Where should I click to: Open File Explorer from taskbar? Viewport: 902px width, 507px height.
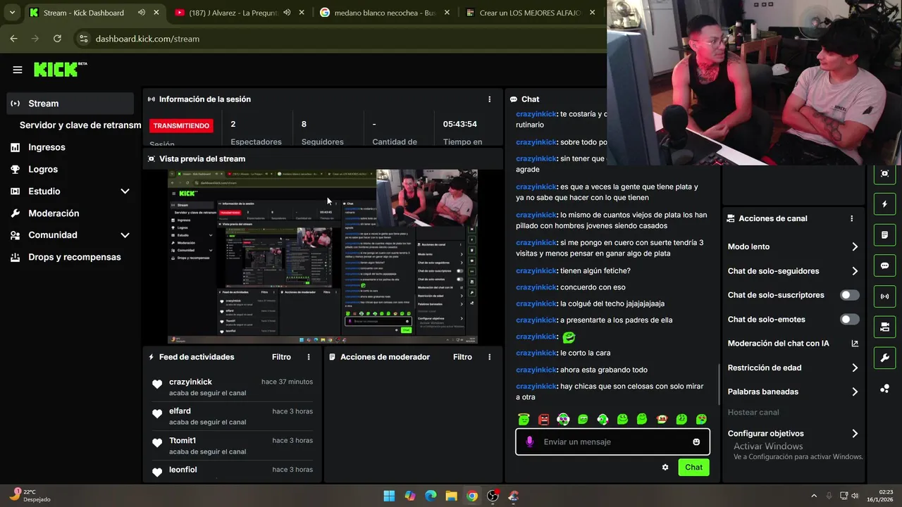tap(451, 496)
